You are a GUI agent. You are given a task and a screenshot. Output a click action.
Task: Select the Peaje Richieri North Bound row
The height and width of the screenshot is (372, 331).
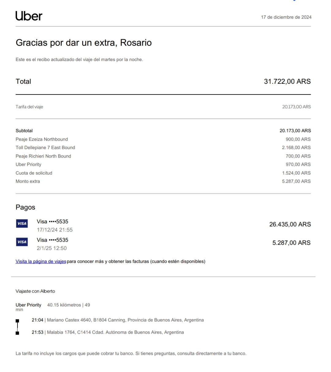(43, 156)
